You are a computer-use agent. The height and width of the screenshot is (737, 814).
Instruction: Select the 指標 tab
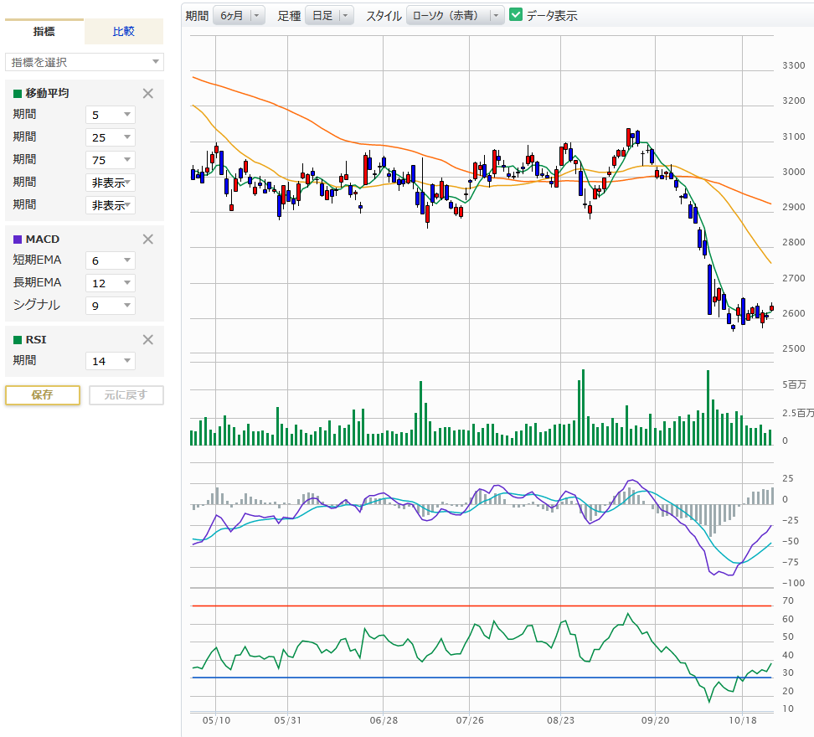[x=44, y=32]
